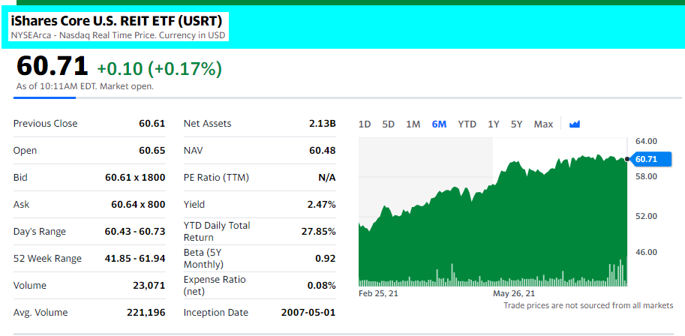Click the Net Assets label

click(208, 124)
